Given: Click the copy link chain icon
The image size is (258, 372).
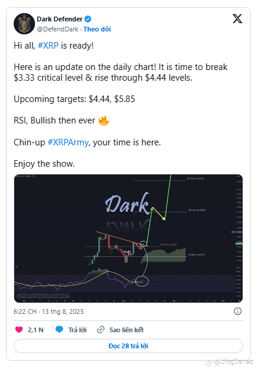Looking at the screenshot, I should (101, 329).
